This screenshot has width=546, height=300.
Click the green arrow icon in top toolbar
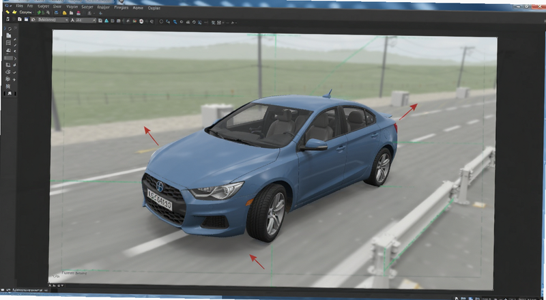pyautogui.click(x=39, y=12)
